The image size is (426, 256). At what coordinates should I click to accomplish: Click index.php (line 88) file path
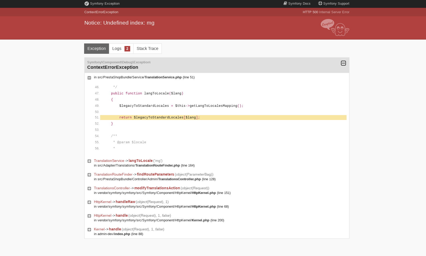point(119,234)
